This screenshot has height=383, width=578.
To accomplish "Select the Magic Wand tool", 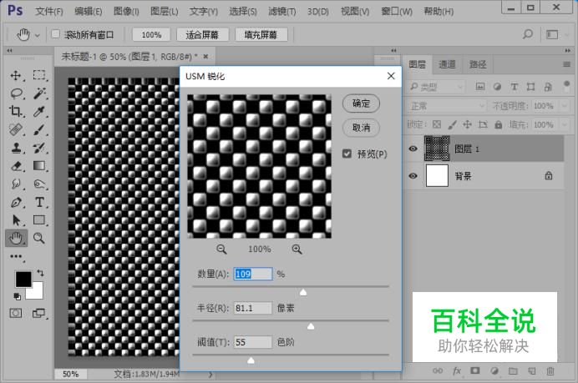I will (x=39, y=93).
